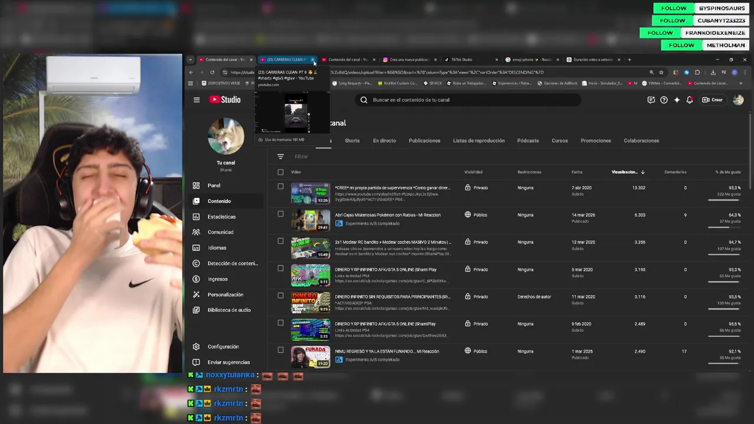The image size is (754, 424).
Task: Sort by the Fecha column header
Action: tap(577, 172)
